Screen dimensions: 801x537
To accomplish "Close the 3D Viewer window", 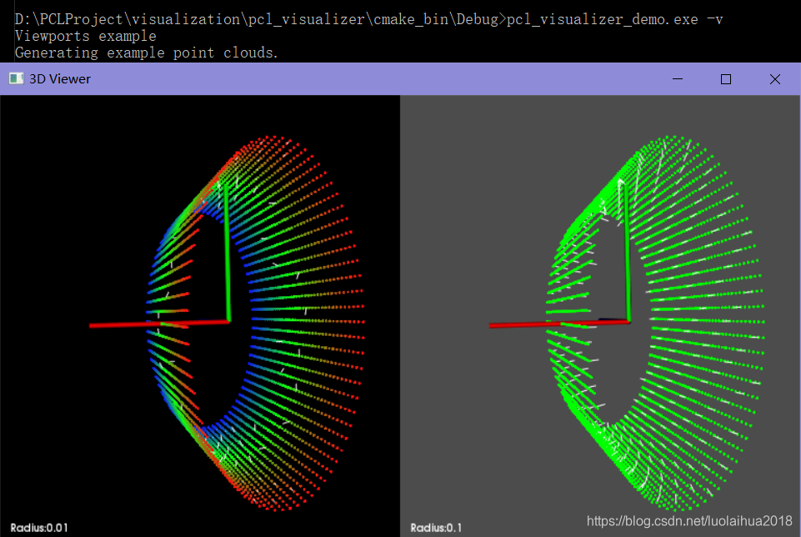I will pyautogui.click(x=775, y=78).
